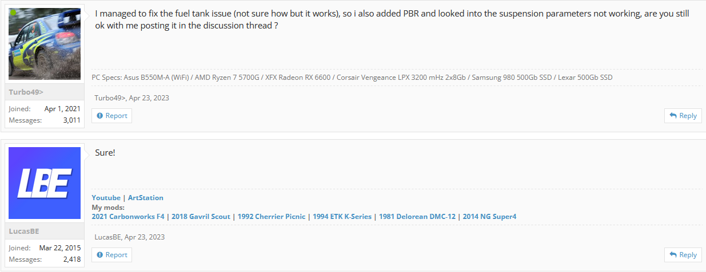Open the 1992 Cherrier Picnic mod link
706x272 pixels.
pyautogui.click(x=272, y=217)
